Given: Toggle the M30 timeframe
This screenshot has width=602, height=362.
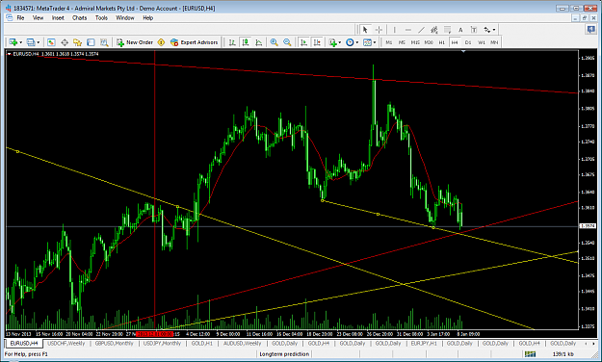Looking at the screenshot, I should click(x=429, y=42).
